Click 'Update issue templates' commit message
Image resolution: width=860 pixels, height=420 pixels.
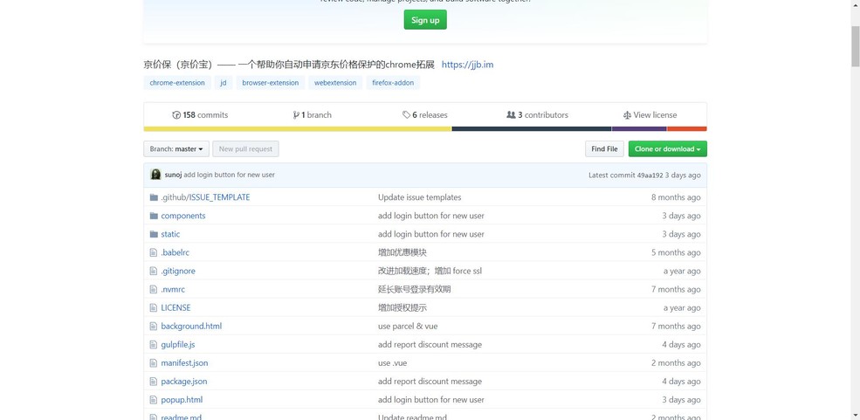coord(420,197)
